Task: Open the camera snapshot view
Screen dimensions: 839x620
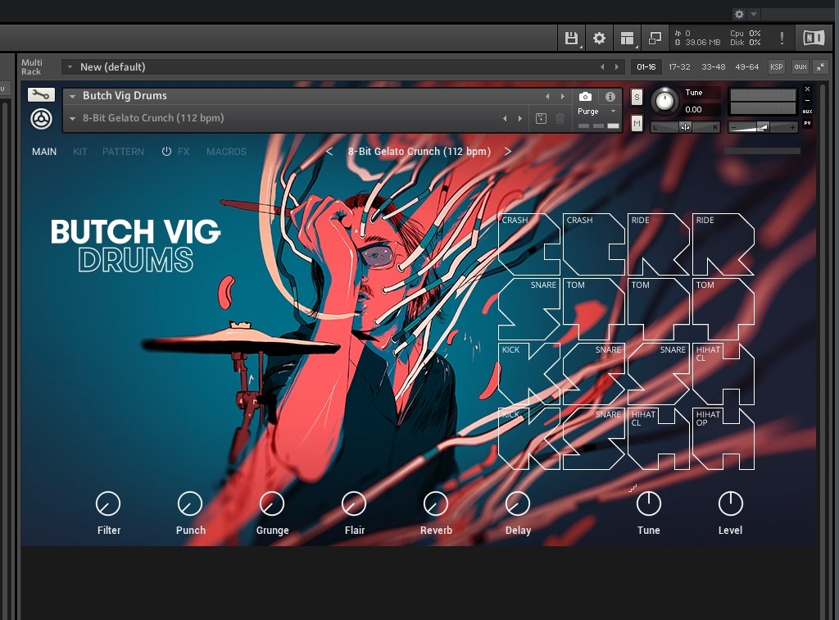Action: coord(585,96)
